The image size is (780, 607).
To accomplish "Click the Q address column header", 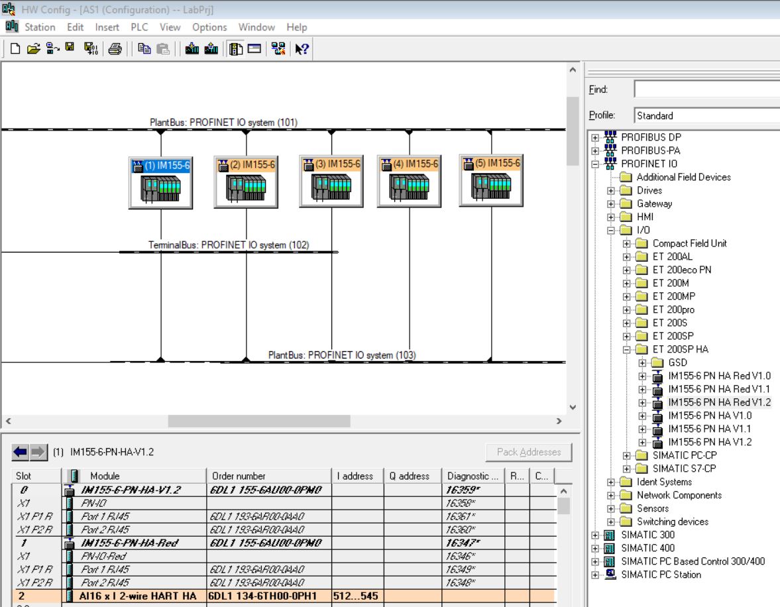I will click(x=413, y=476).
